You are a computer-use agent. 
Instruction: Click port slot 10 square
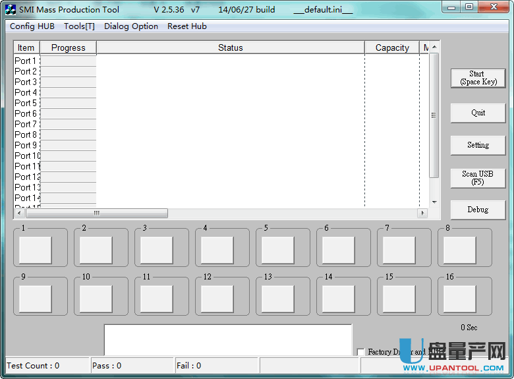[96, 299]
